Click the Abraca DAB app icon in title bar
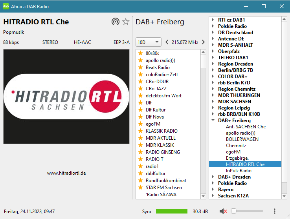The image size is (290, 219). tap(6, 6)
